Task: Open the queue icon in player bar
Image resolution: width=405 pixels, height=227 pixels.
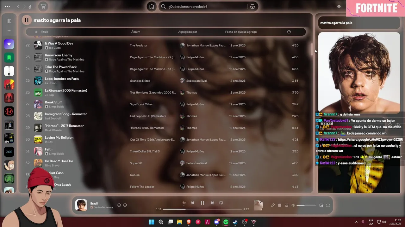Action: pos(280,205)
